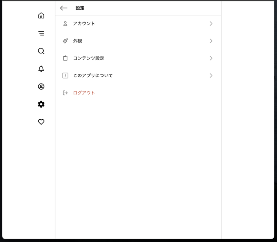277x242 pixels.
Task: Open notifications bell icon
Action: (41, 68)
